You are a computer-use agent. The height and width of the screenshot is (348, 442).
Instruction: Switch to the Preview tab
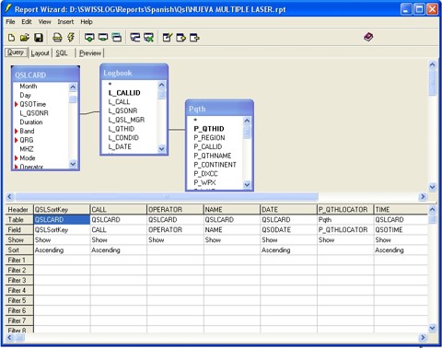[90, 53]
